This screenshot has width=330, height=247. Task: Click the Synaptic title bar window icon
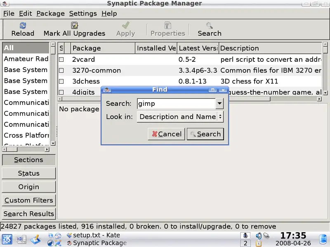click(5, 3)
